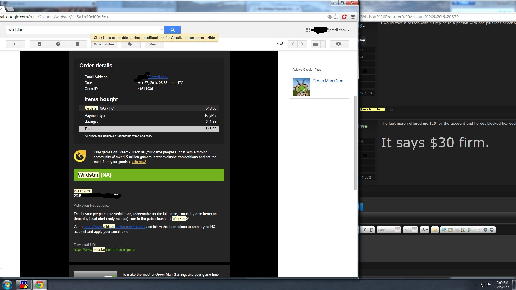The height and width of the screenshot is (290, 516).
Task: Open the Gmail settings gear menu
Action: tap(339, 44)
